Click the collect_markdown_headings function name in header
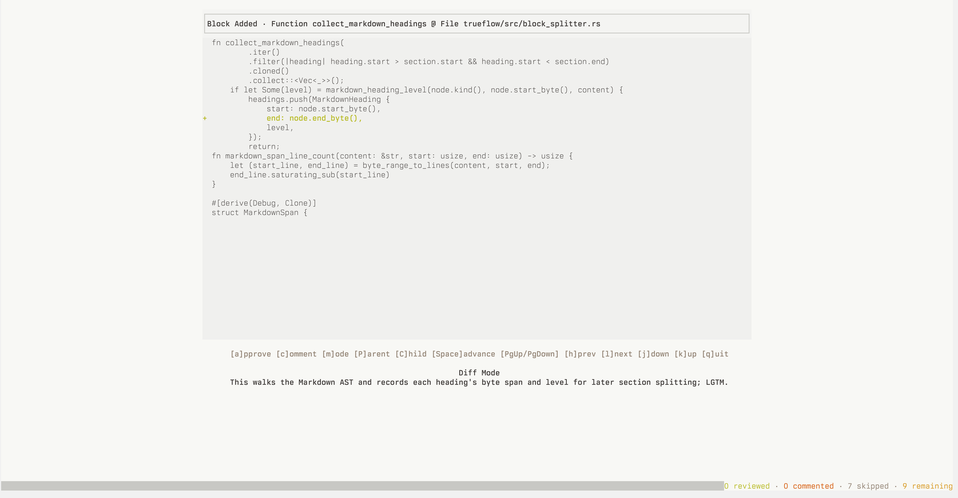 coord(369,24)
